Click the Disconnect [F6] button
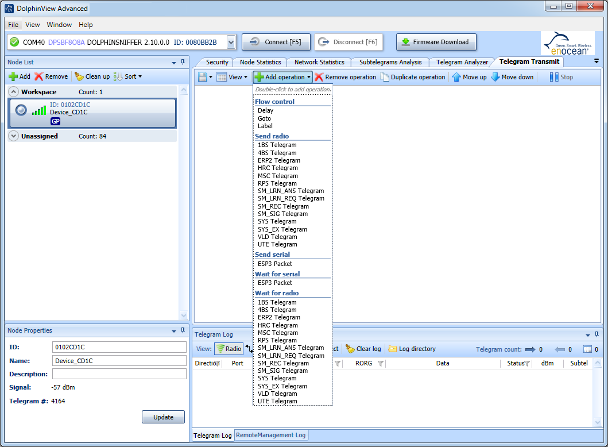The height and width of the screenshot is (447, 608). pos(348,42)
